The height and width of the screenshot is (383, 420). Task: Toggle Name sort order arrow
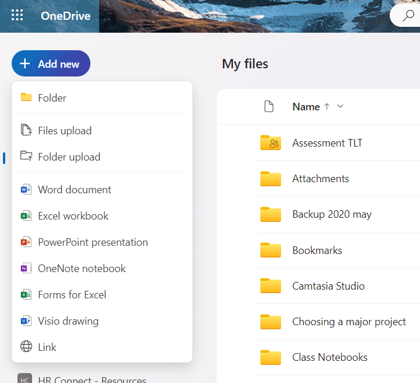point(327,106)
